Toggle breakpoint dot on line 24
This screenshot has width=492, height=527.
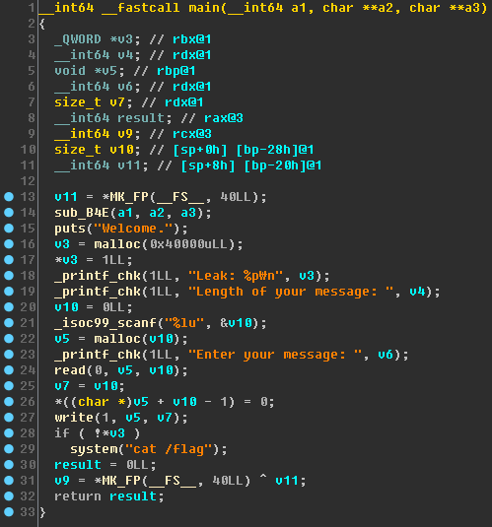click(9, 370)
